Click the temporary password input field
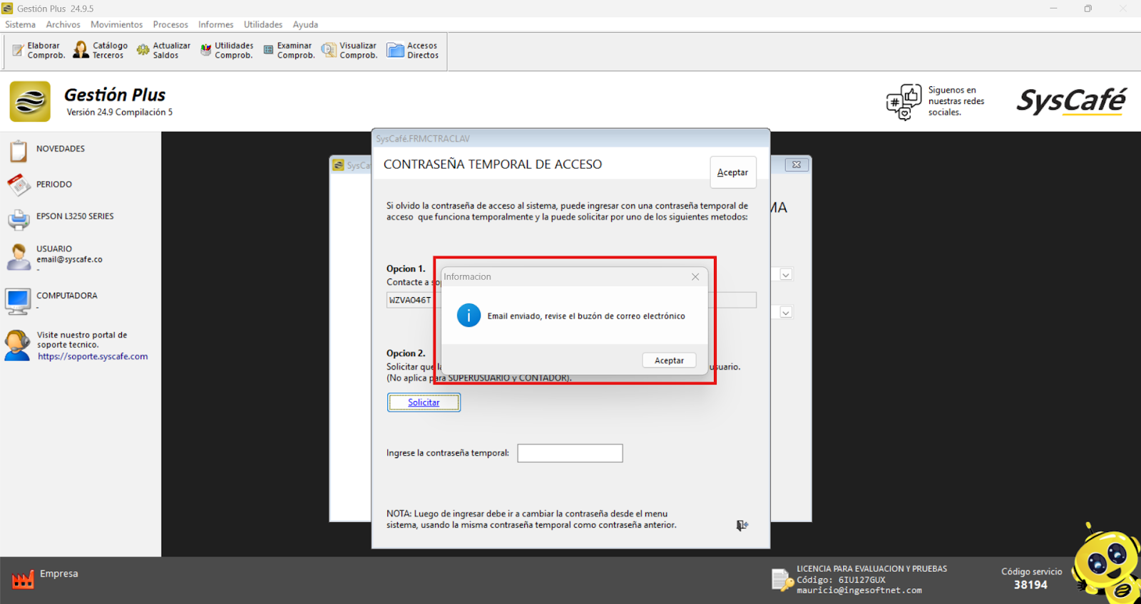1141x604 pixels. click(x=570, y=453)
